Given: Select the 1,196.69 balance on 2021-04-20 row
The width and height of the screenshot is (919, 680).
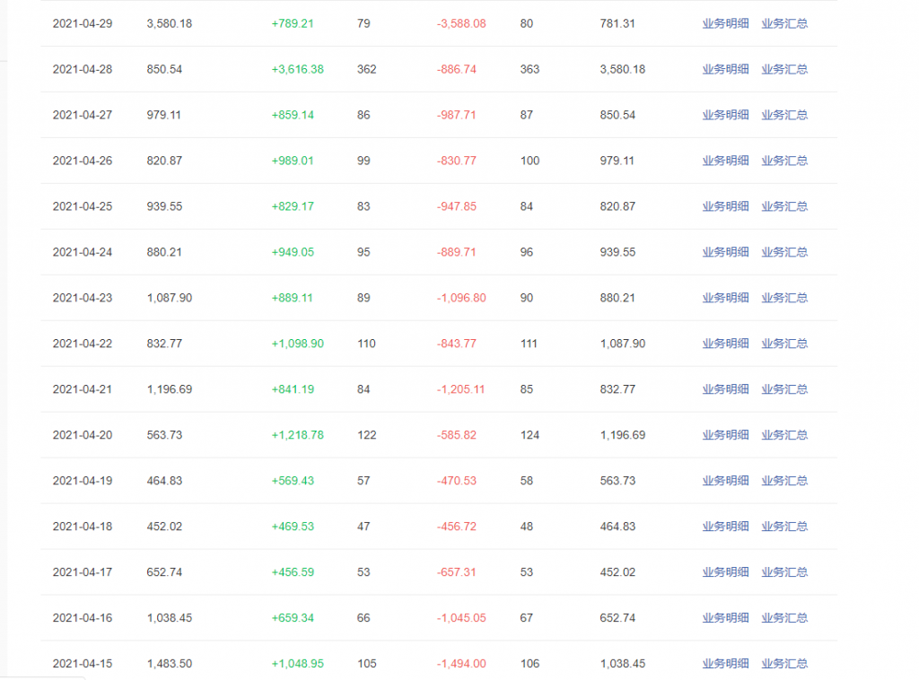Looking at the screenshot, I should [x=623, y=435].
